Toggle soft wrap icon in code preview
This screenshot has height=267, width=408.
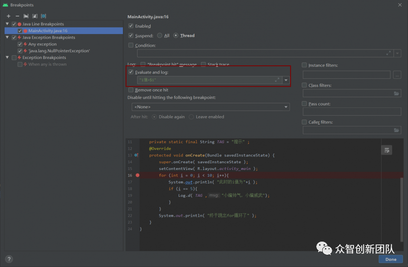click(387, 150)
